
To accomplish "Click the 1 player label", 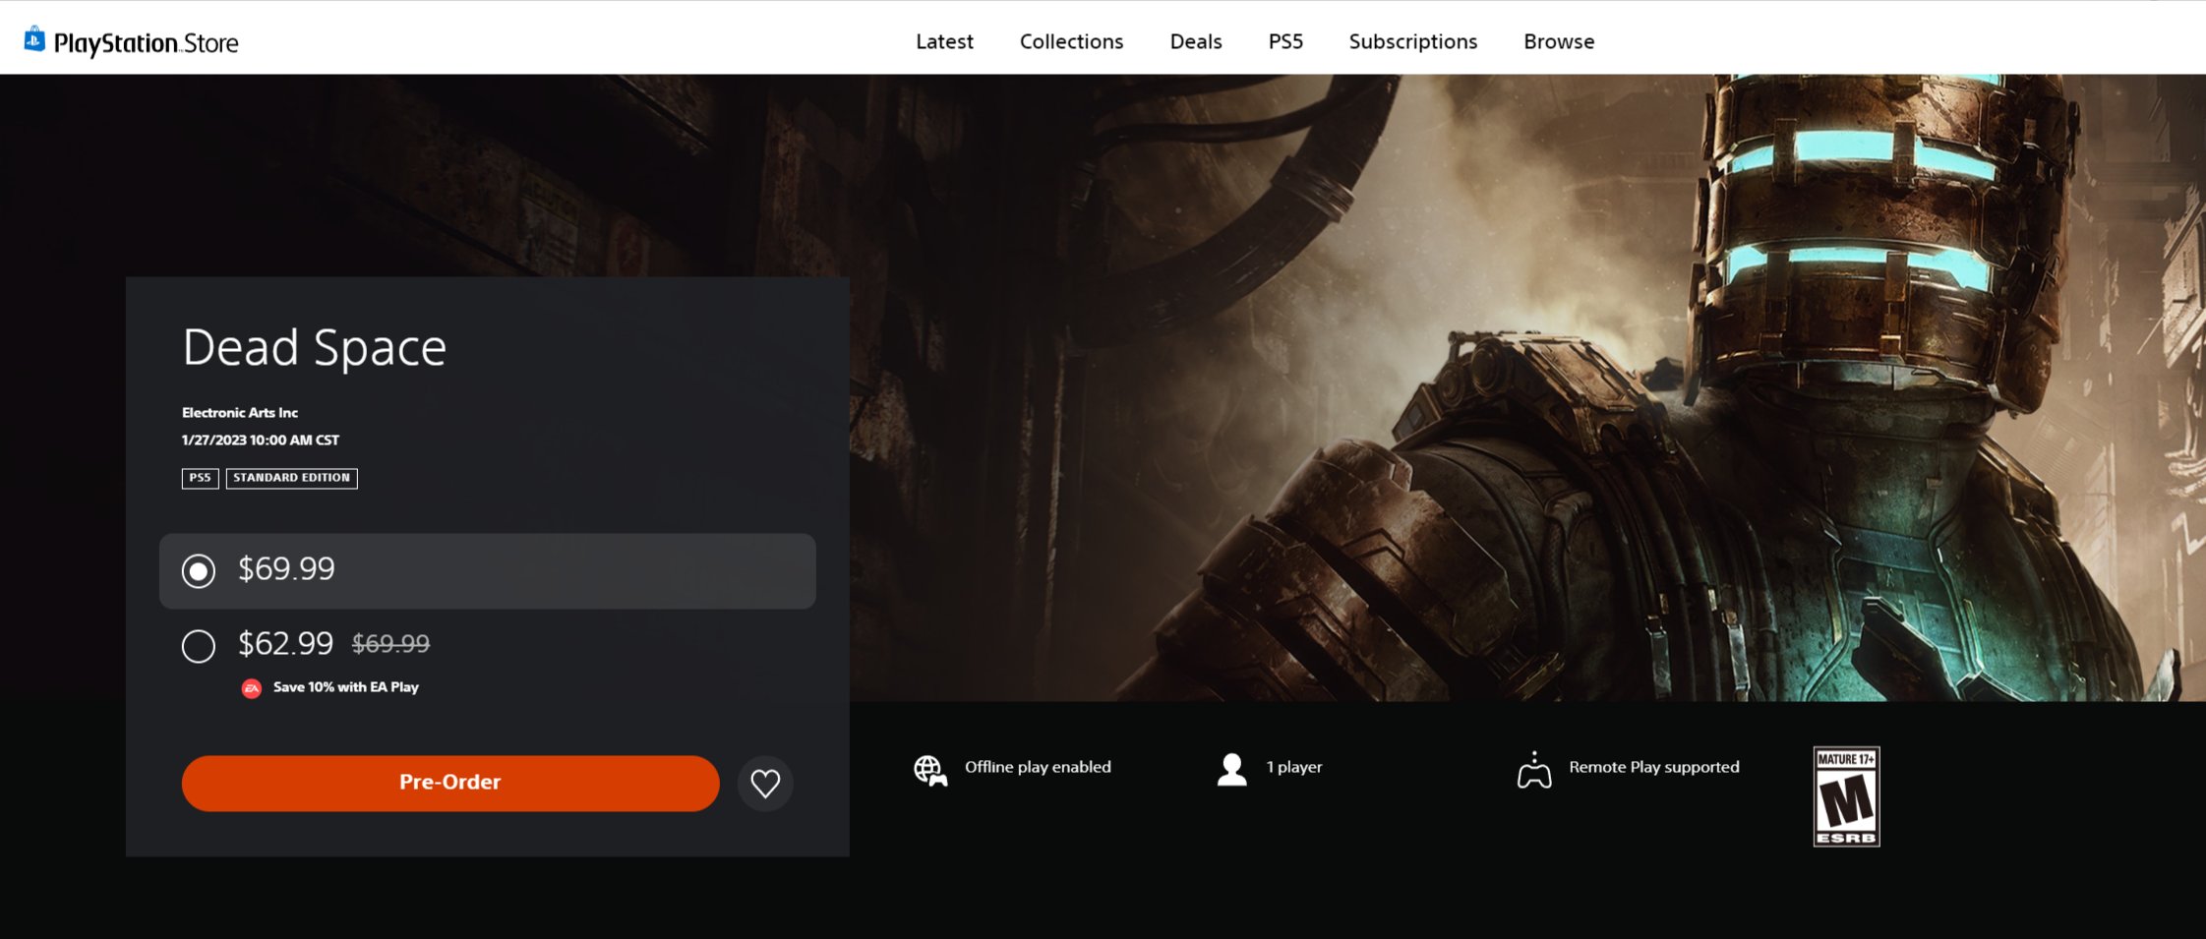I will pyautogui.click(x=1294, y=767).
